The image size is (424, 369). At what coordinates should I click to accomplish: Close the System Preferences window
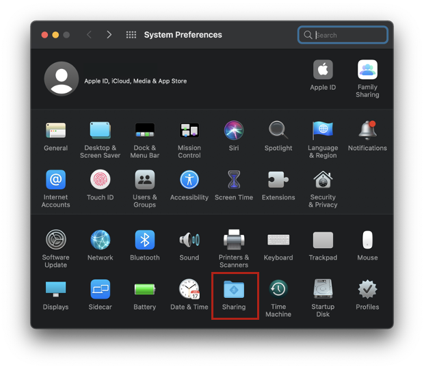(x=44, y=35)
